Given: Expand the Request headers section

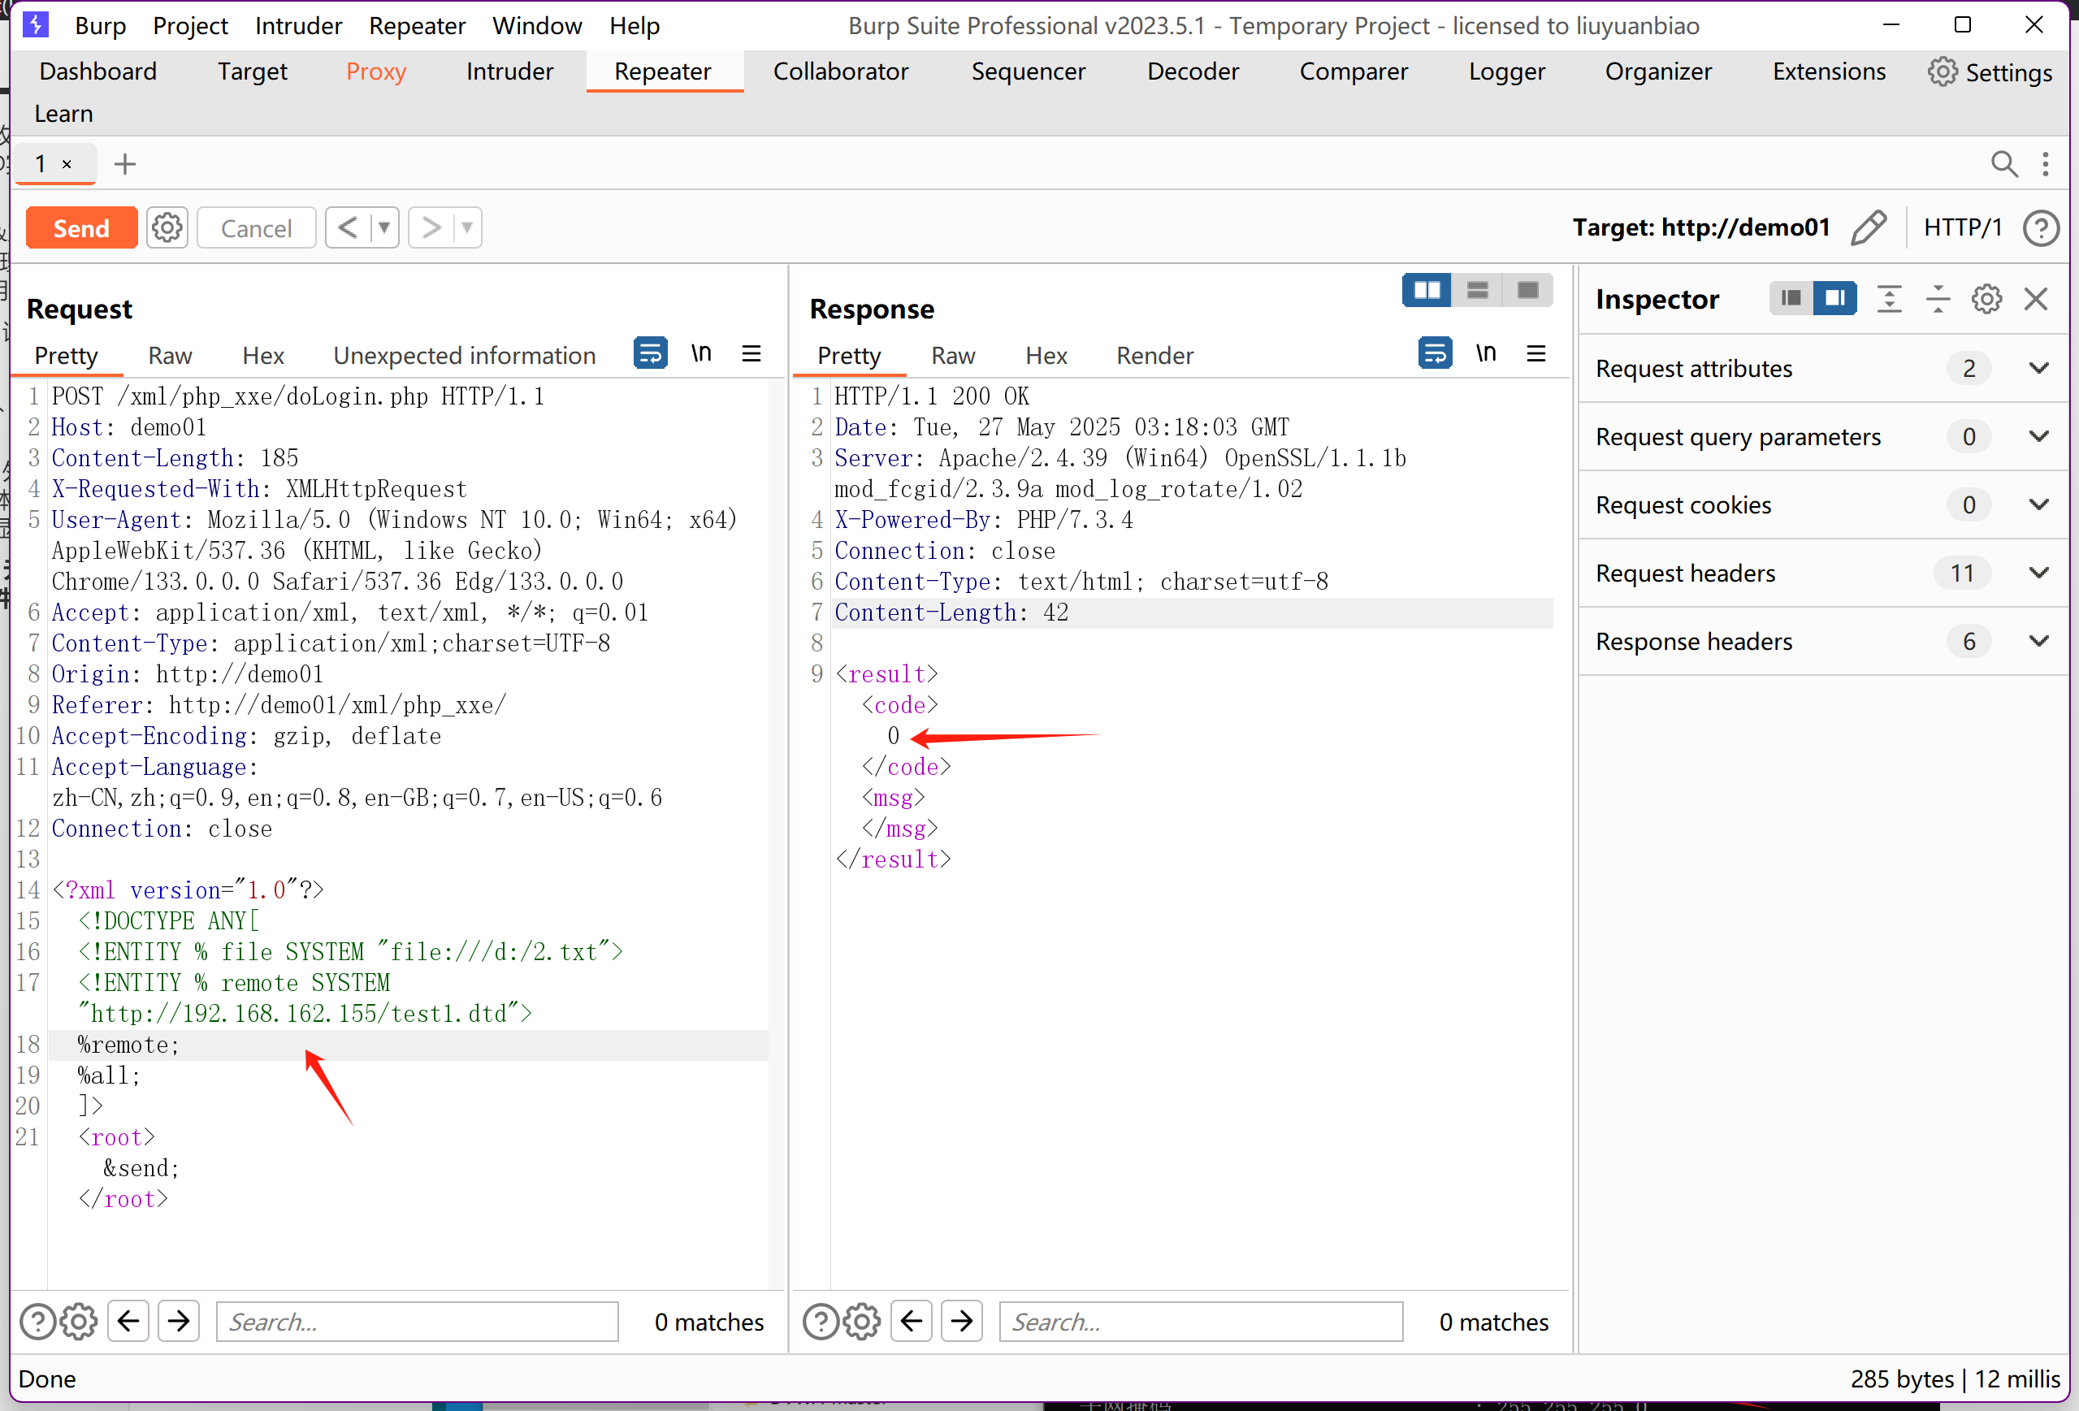Looking at the screenshot, I should [x=2038, y=573].
